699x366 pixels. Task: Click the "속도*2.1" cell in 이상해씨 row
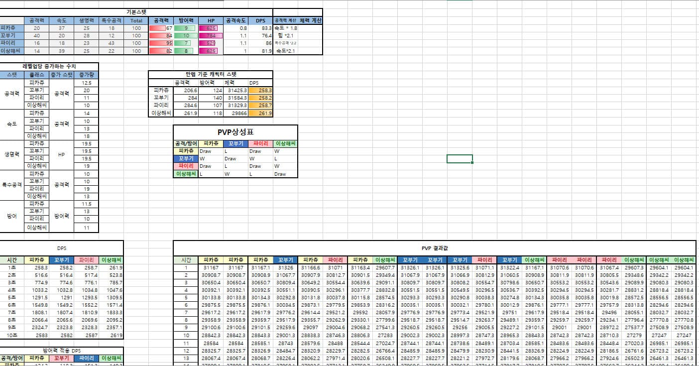285,51
